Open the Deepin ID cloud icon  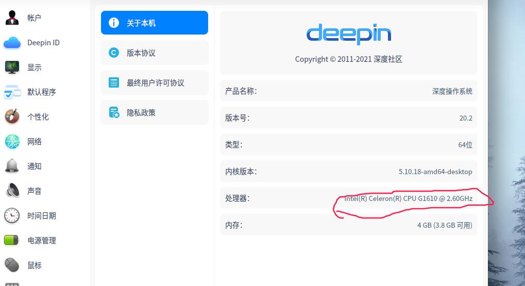click(12, 43)
